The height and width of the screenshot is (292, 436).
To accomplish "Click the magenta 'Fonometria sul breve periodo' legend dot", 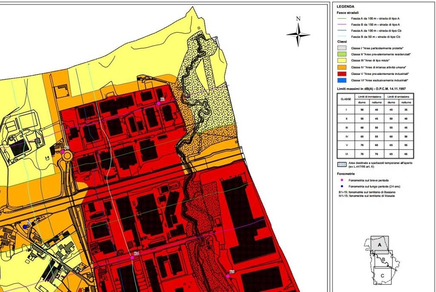I will tap(342, 180).
